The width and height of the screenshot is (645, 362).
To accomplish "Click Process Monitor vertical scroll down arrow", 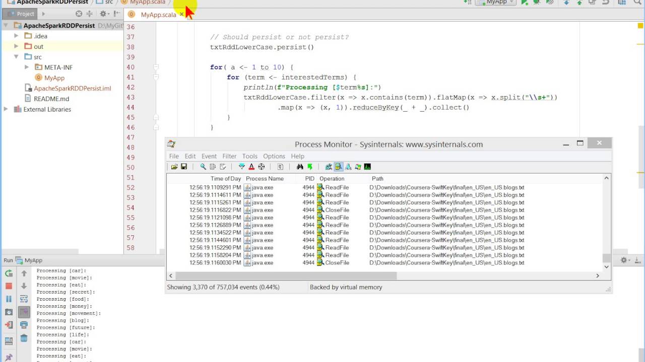I will point(607,267).
